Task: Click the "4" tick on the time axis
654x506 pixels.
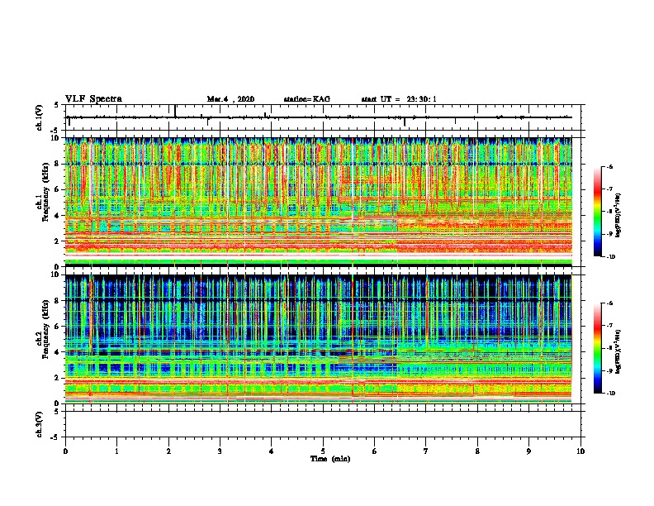Action: pos(272,451)
